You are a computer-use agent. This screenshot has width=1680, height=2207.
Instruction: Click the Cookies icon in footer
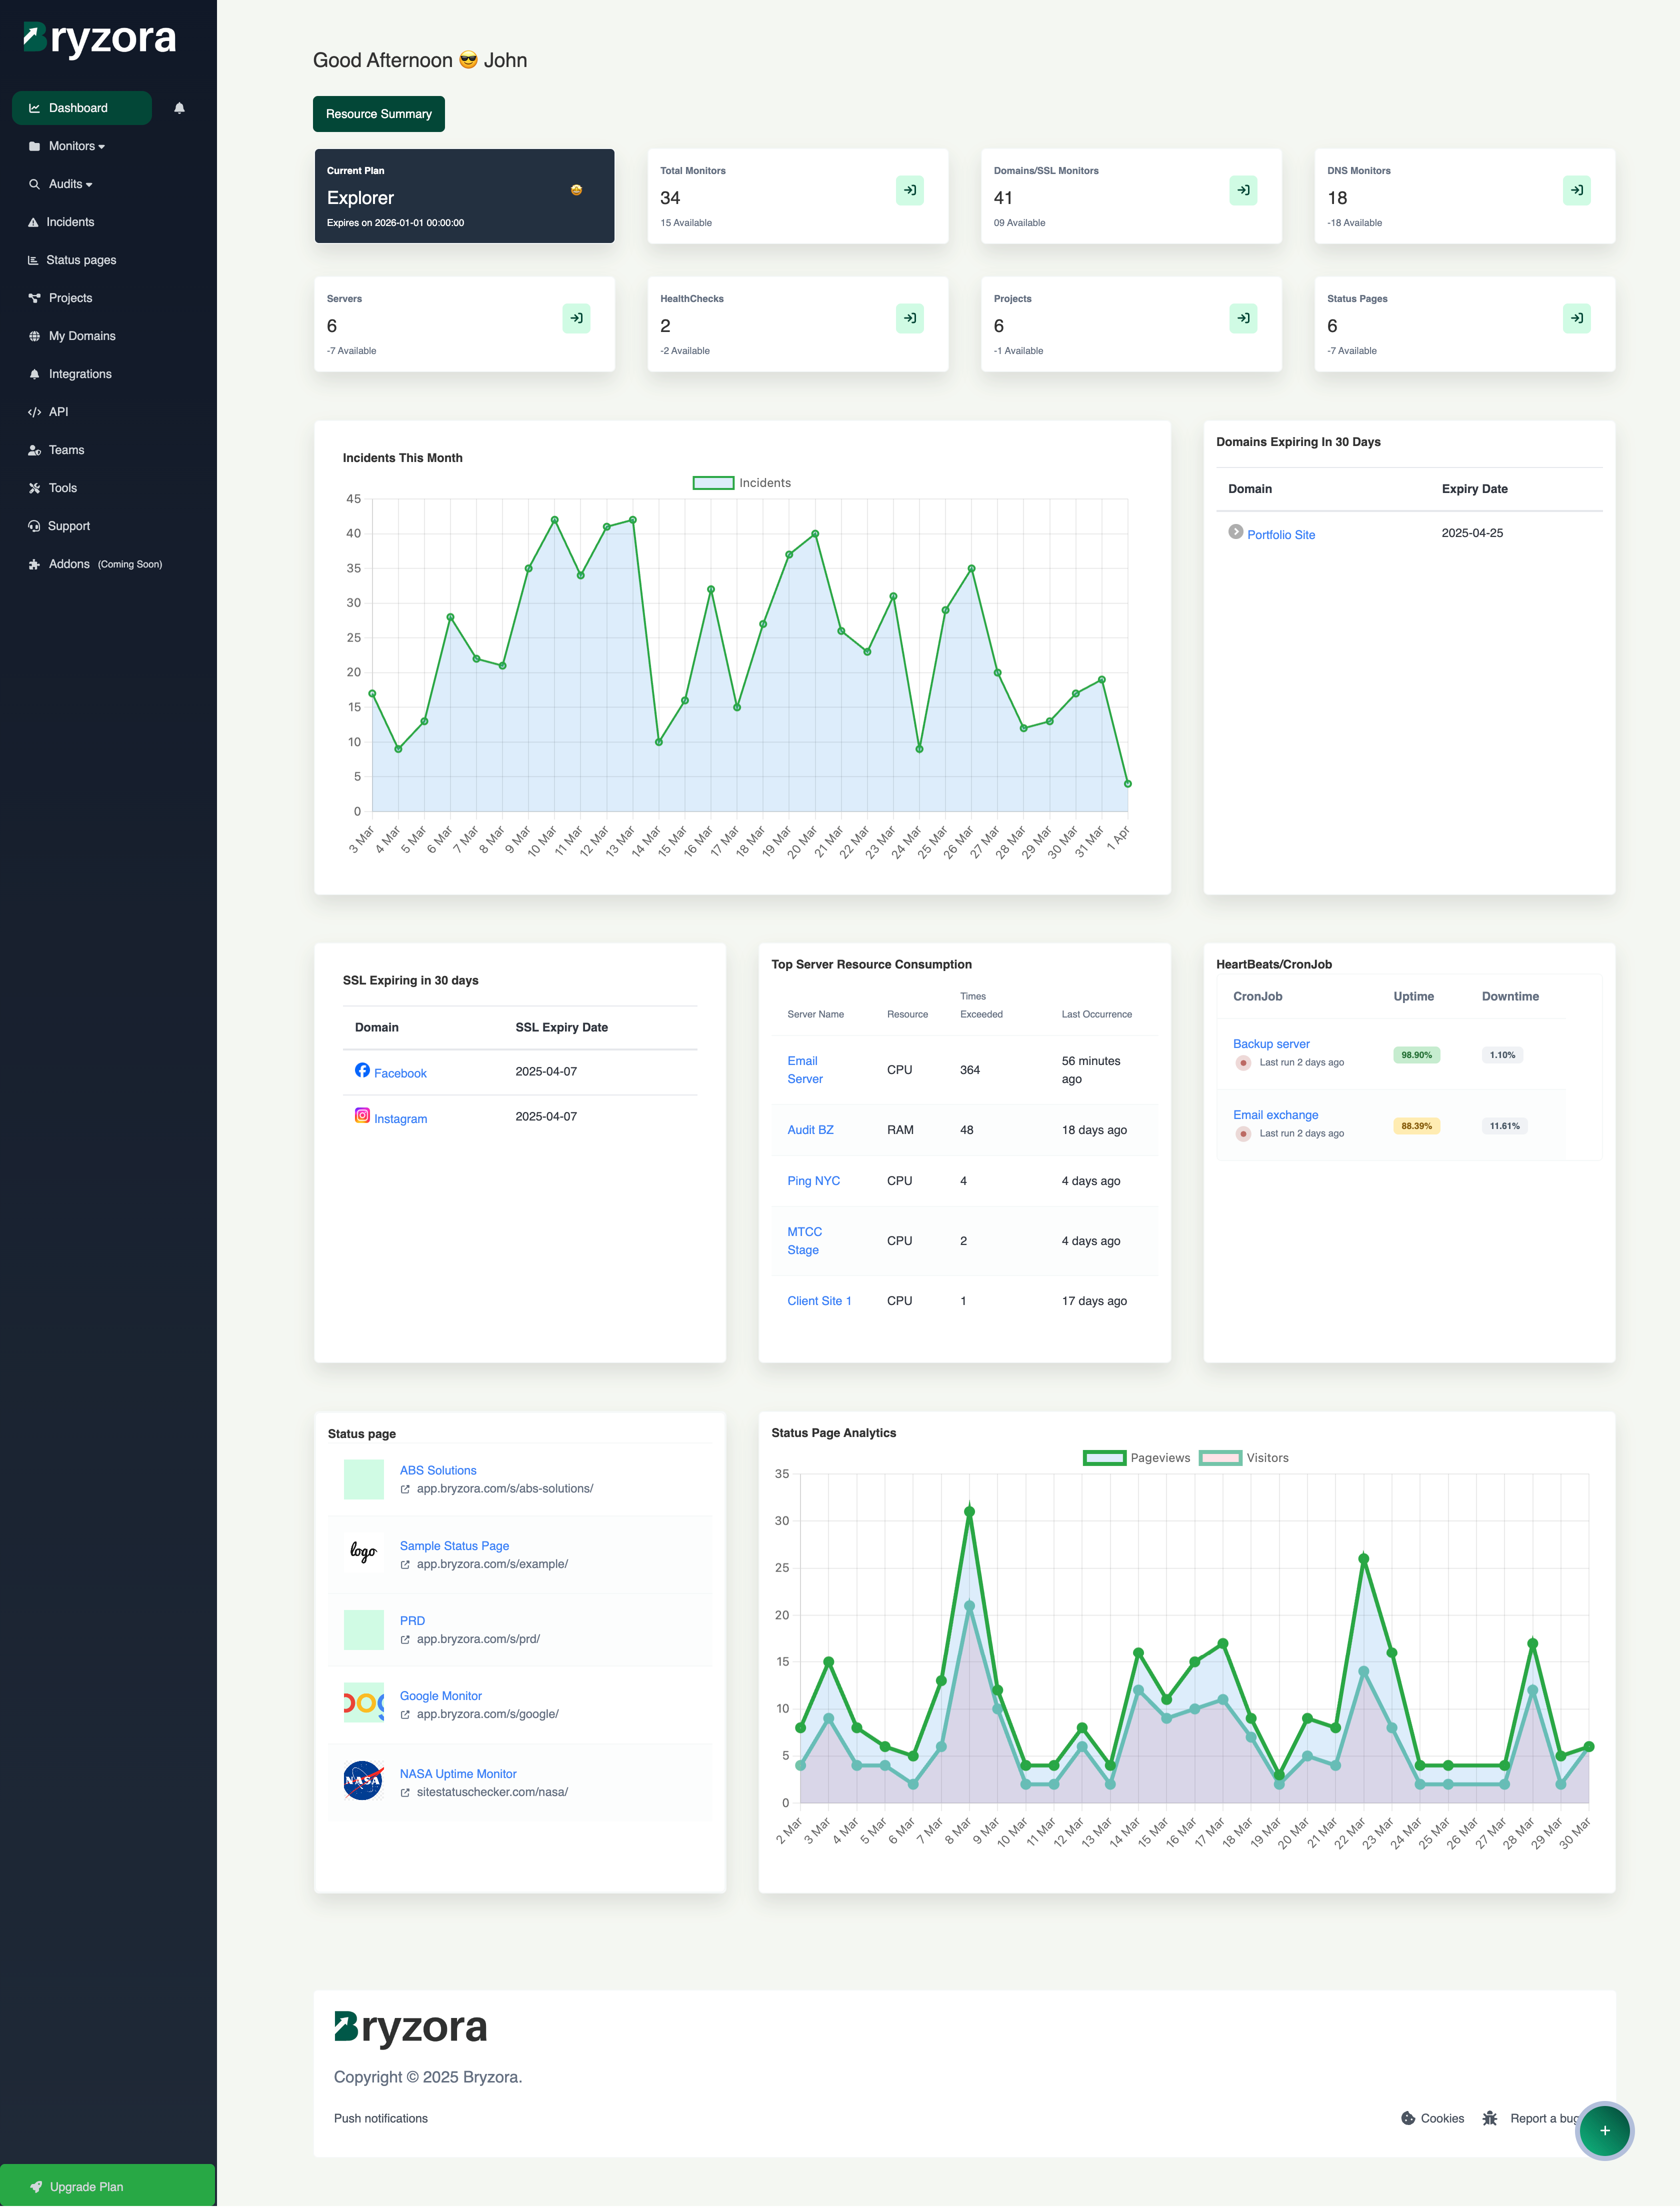(x=1408, y=2118)
